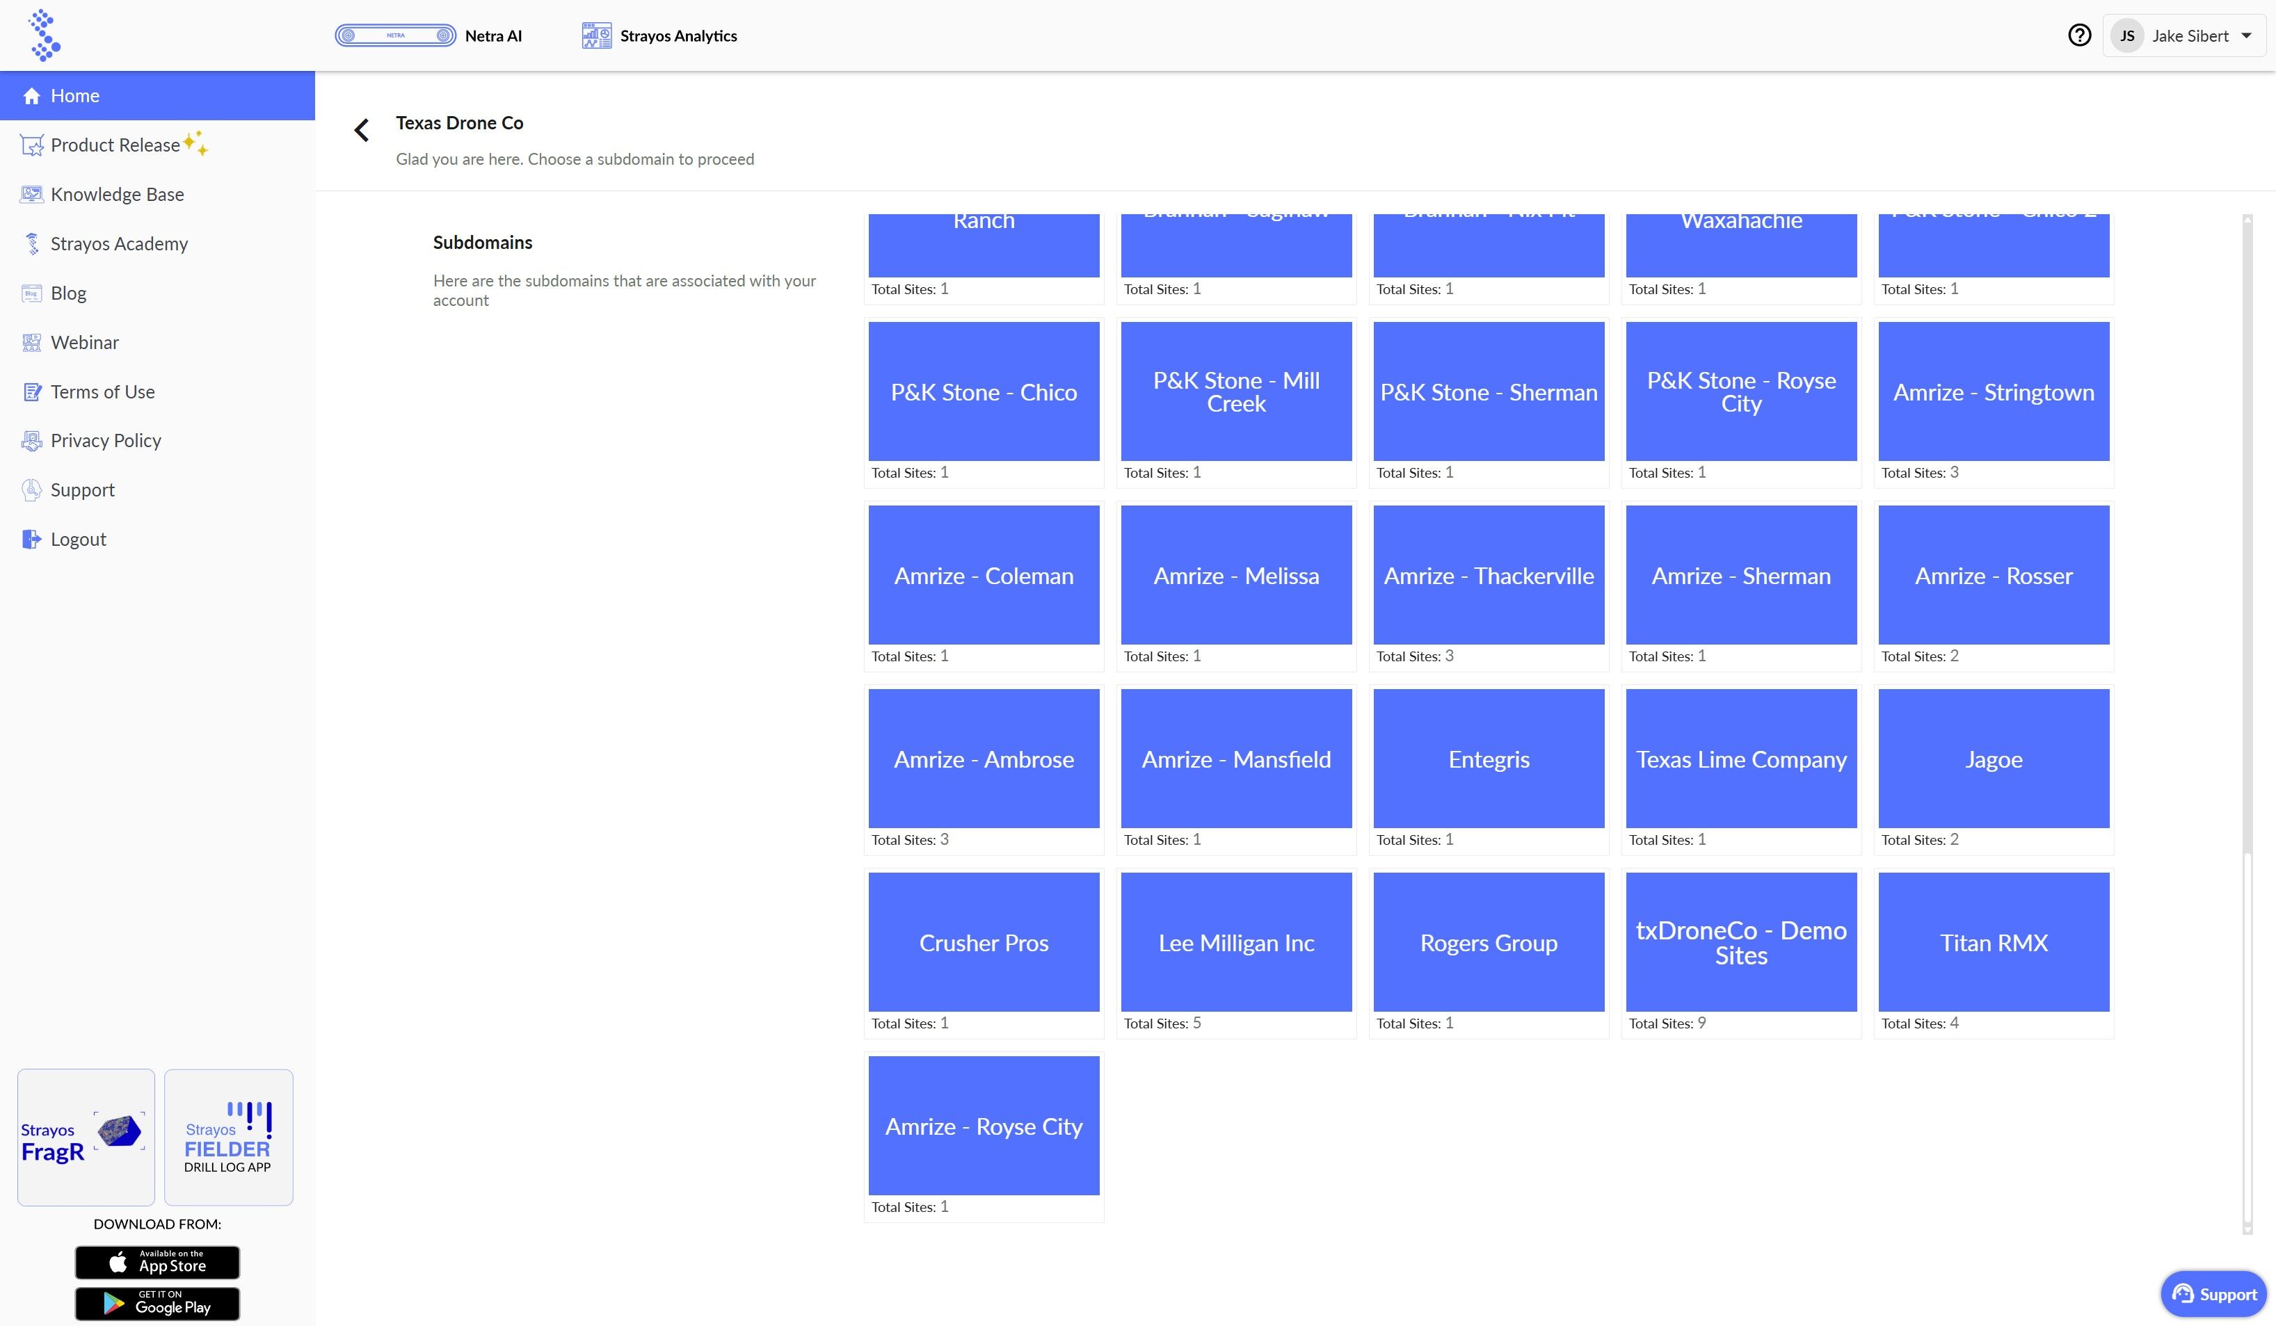Select the Lee Milligan Inc subdomain
The image size is (2276, 1326).
(1237, 942)
